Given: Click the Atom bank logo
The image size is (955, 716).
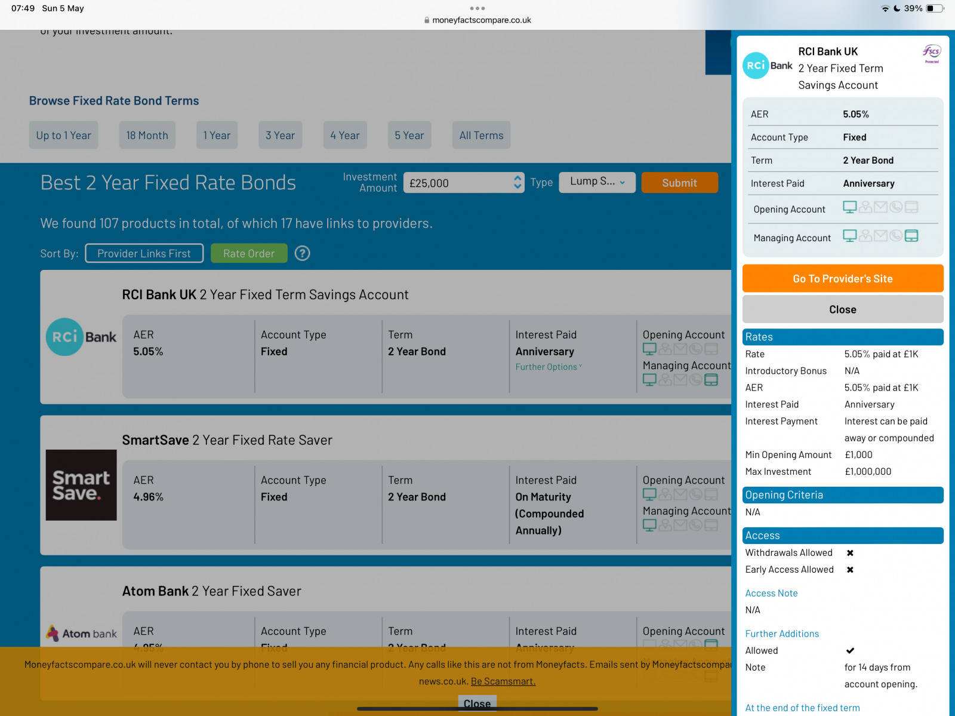Looking at the screenshot, I should click(x=81, y=634).
